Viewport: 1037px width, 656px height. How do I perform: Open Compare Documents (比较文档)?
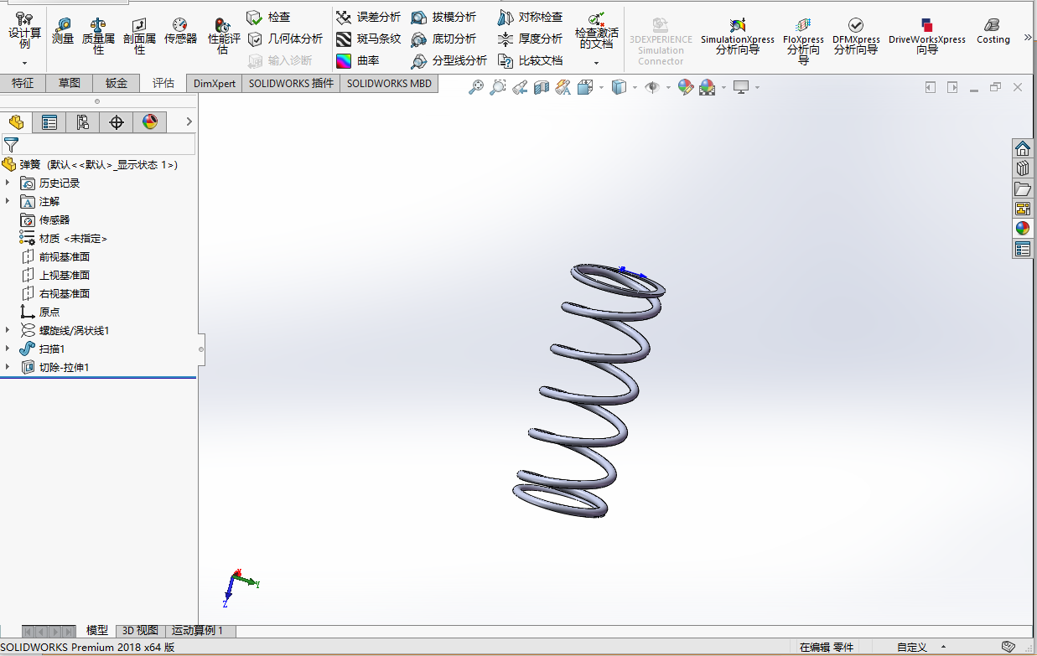coord(530,60)
